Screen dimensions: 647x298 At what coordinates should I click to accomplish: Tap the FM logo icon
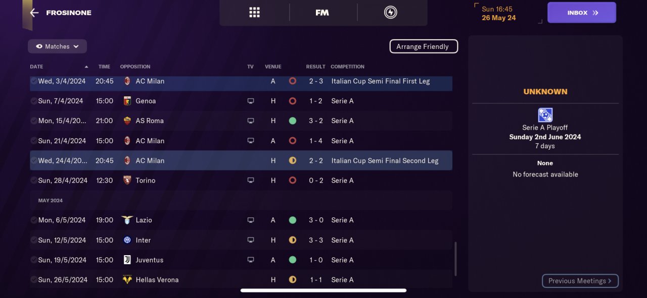point(322,13)
